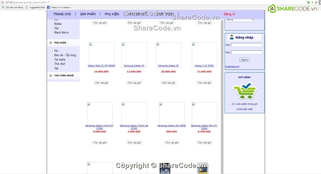The width and height of the screenshot is (321, 174).
Task: Expand TIN CÔNG NGHỆ sidebar section
Action: tap(64, 76)
